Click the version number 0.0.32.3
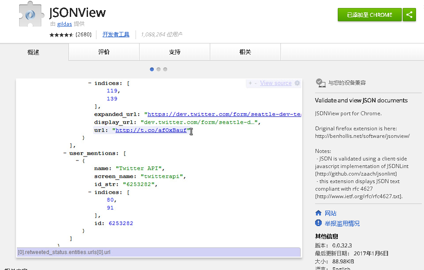Image resolution: width=424 pixels, height=270 pixels. pos(342,246)
